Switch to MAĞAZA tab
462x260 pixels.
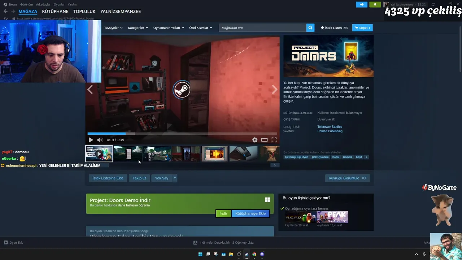click(x=28, y=12)
